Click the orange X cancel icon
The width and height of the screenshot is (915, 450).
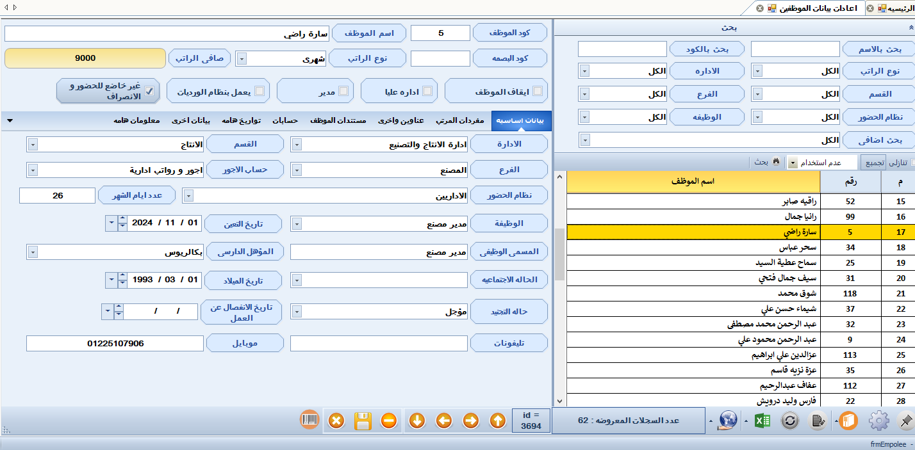click(336, 421)
